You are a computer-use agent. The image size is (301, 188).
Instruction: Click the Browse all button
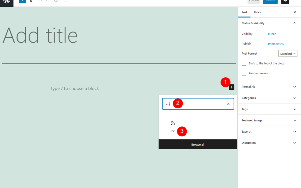pos(198,145)
